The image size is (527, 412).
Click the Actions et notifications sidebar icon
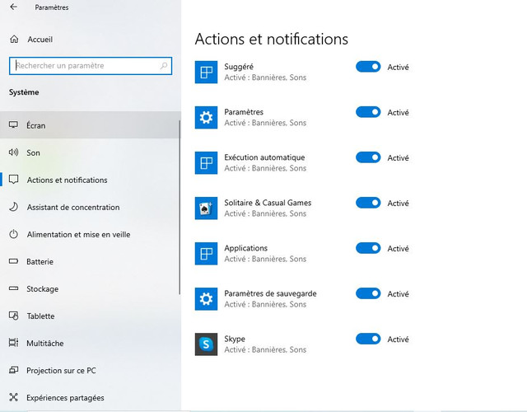click(13, 180)
